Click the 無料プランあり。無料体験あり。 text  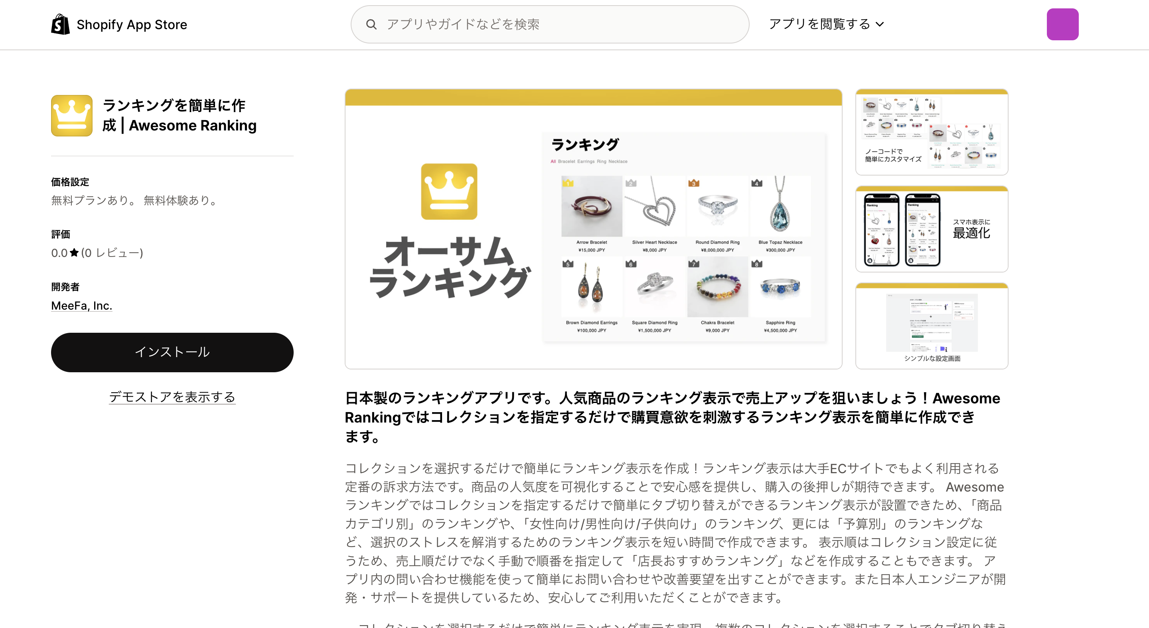pyautogui.click(x=134, y=200)
